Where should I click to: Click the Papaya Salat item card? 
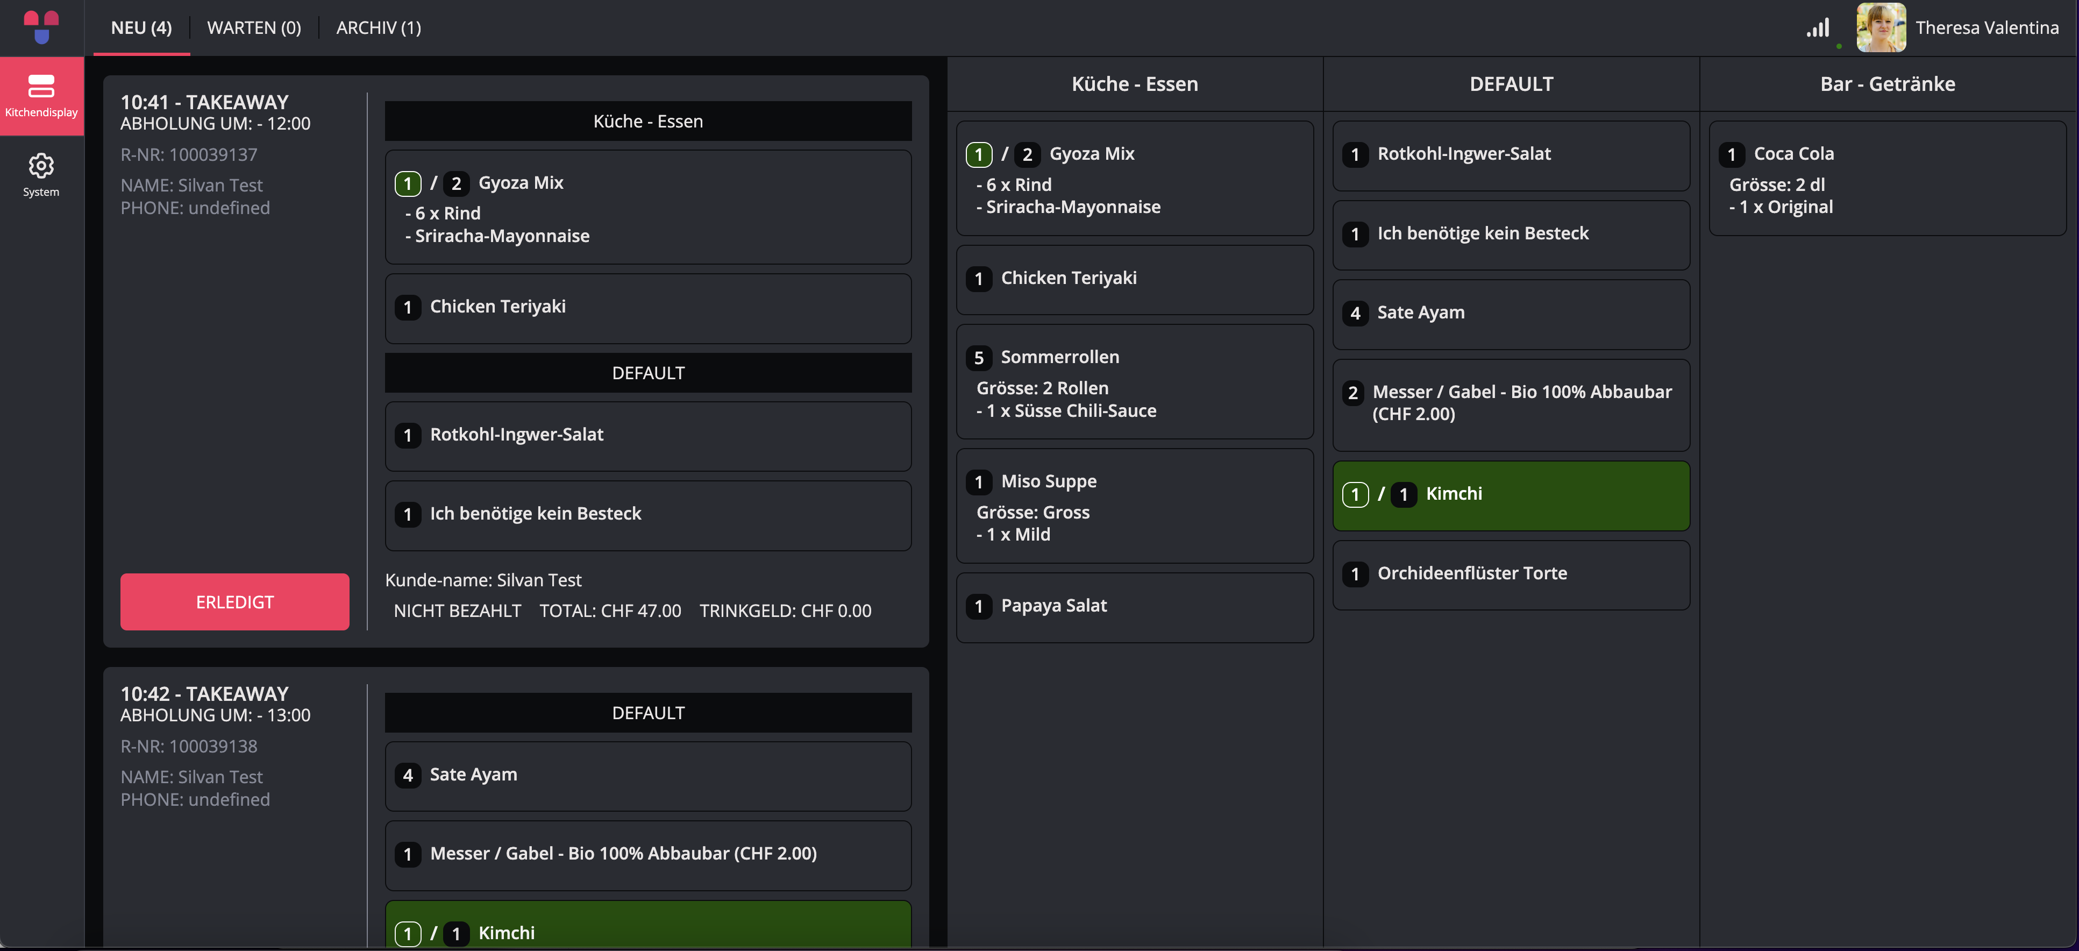click(1135, 608)
